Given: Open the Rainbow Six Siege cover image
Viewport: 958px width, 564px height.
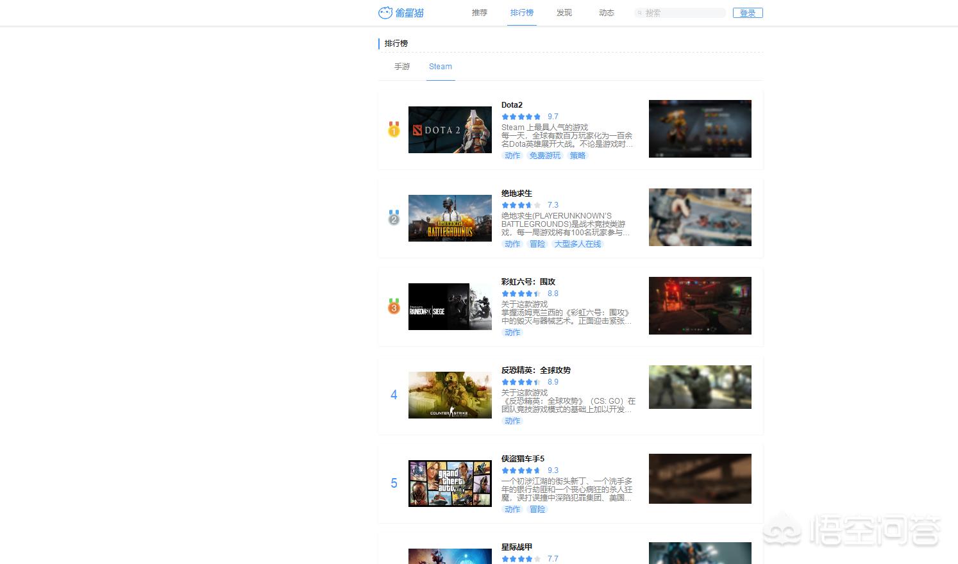Looking at the screenshot, I should 450,306.
